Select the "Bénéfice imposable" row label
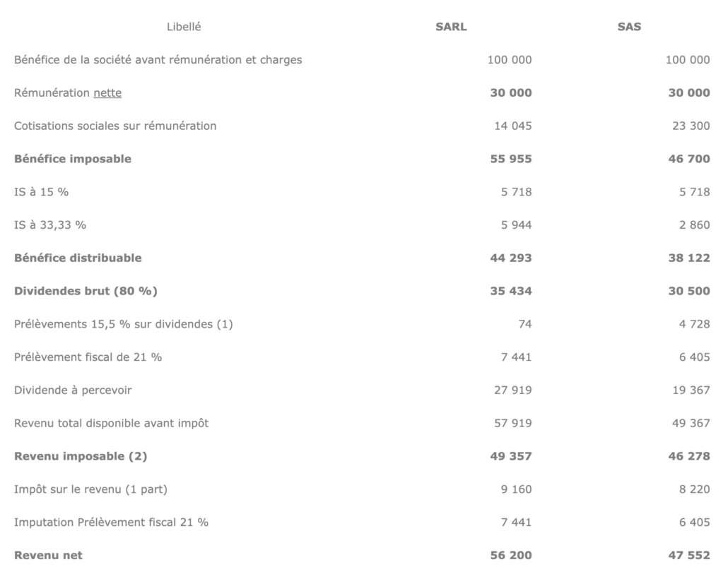The width and height of the screenshot is (728, 574). (73, 159)
